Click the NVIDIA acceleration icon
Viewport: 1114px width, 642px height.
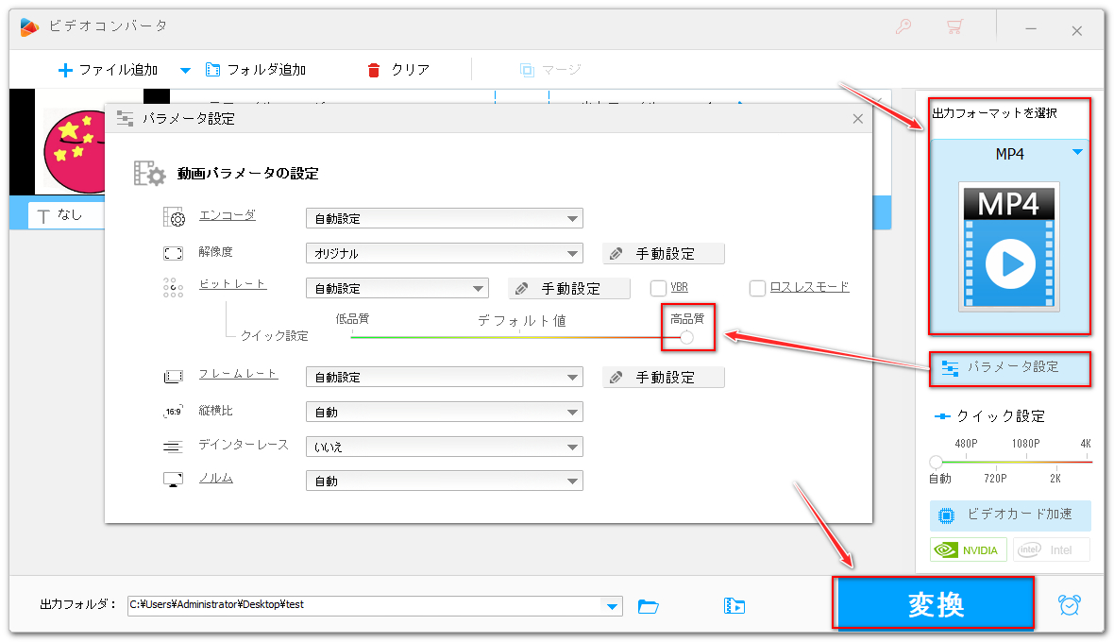(969, 549)
